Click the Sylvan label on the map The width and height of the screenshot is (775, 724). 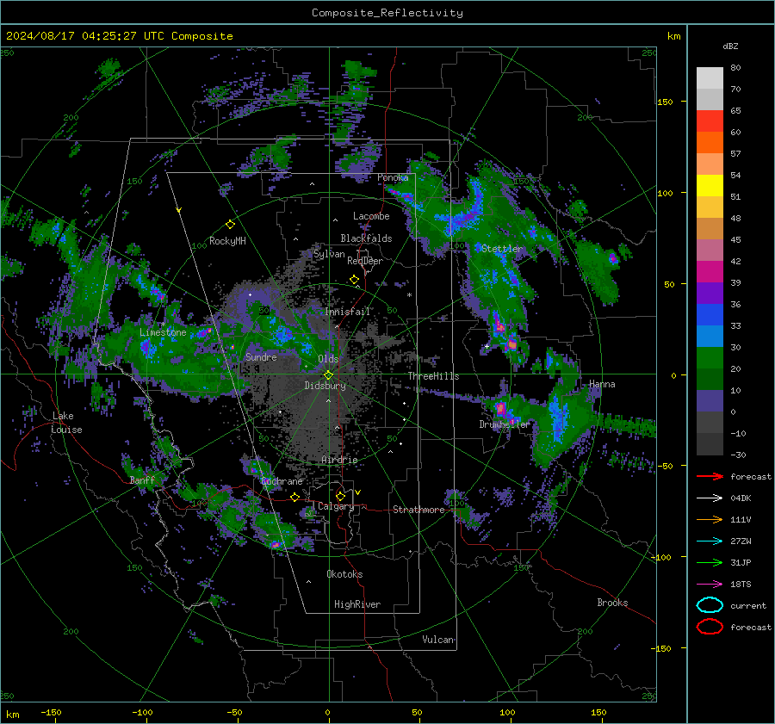click(329, 254)
